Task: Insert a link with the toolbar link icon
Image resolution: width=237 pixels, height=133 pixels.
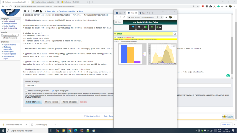Action: [x=34, y=11]
